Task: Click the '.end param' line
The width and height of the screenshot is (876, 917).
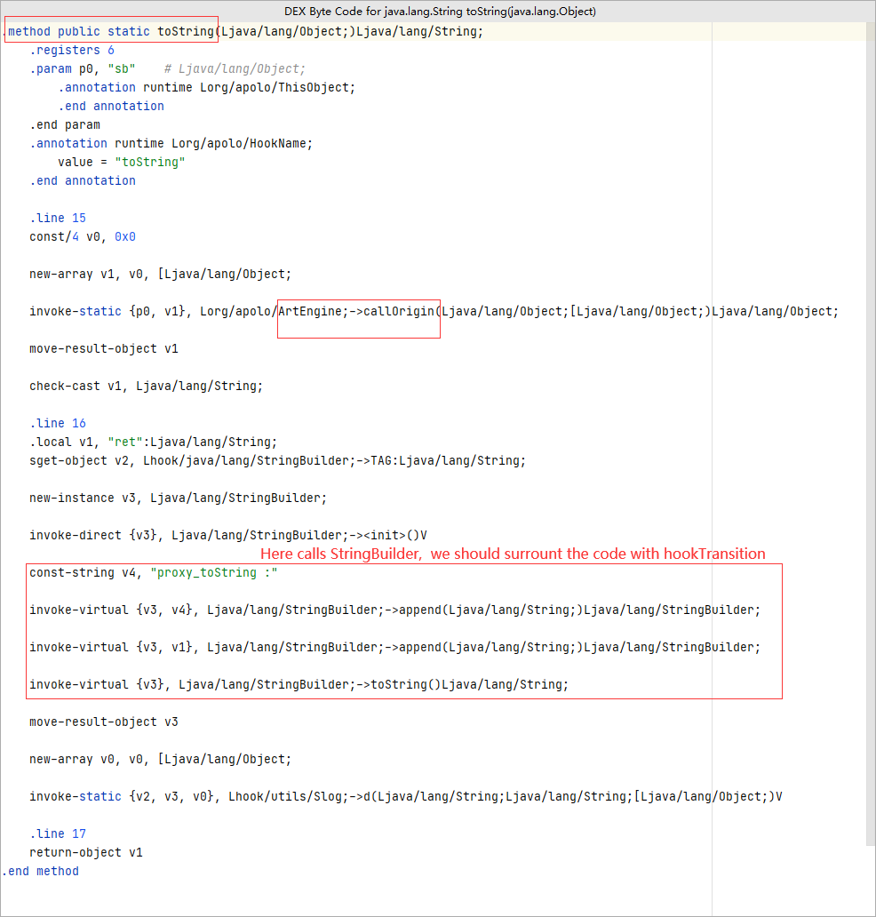Action: [65, 125]
